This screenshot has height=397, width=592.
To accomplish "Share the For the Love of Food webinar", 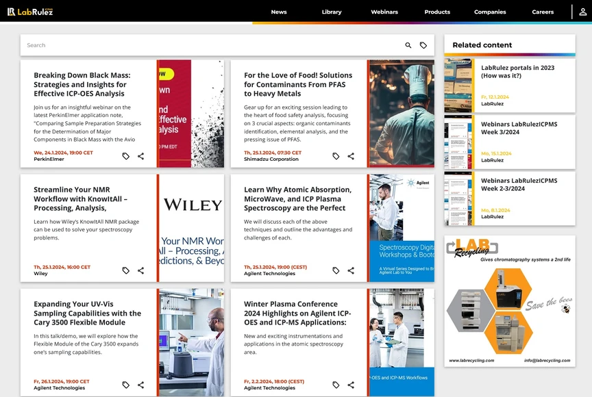I will pyautogui.click(x=351, y=156).
